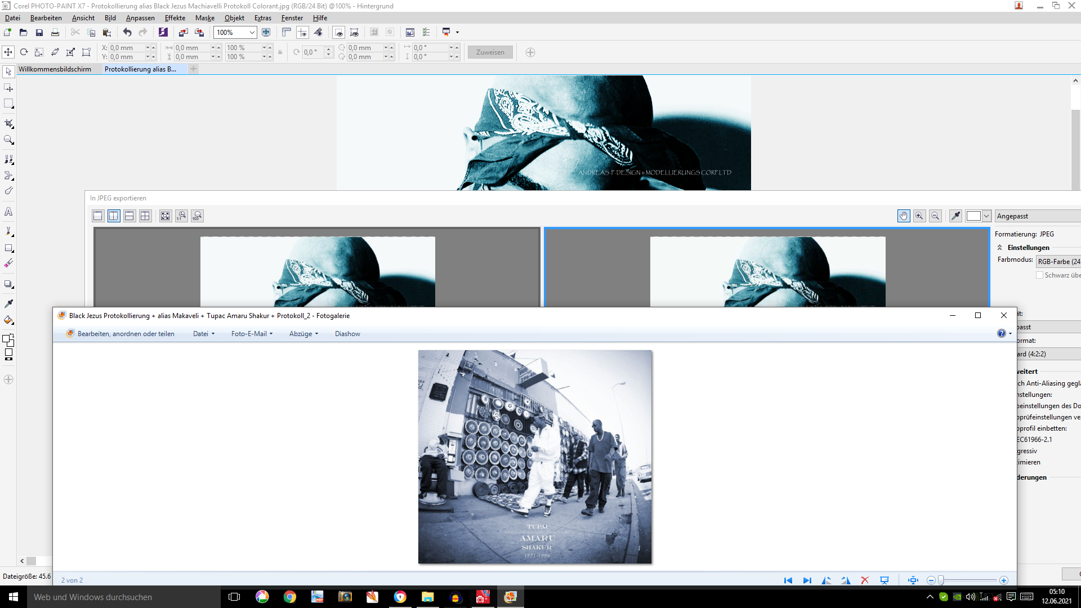Viewport: 1081px width, 608px height.
Task: Click the Windows Start button
Action: point(14,597)
